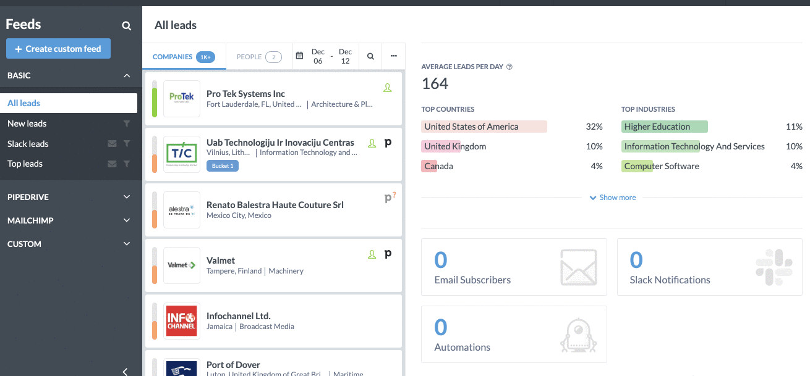Click Pipedrive icon on Uab Technologiju row
The height and width of the screenshot is (376, 810).
point(388,143)
